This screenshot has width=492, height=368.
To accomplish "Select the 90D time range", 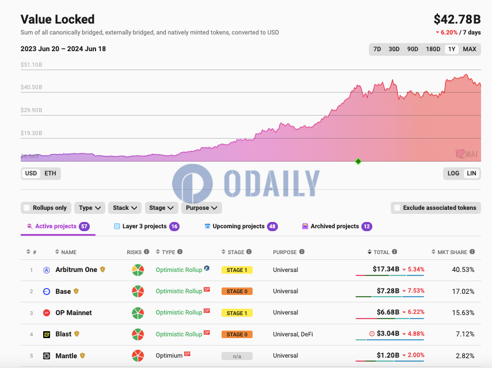I will [413, 49].
